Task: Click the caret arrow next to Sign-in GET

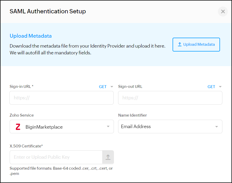Action: click(x=112, y=87)
